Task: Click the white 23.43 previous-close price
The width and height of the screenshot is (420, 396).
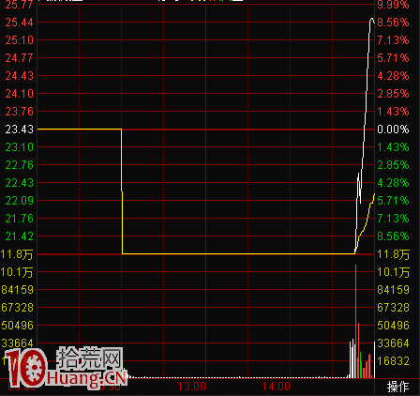Action: point(19,129)
